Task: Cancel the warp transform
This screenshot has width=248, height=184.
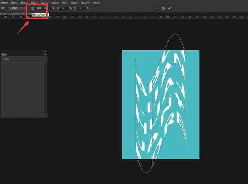Action: click(x=163, y=8)
